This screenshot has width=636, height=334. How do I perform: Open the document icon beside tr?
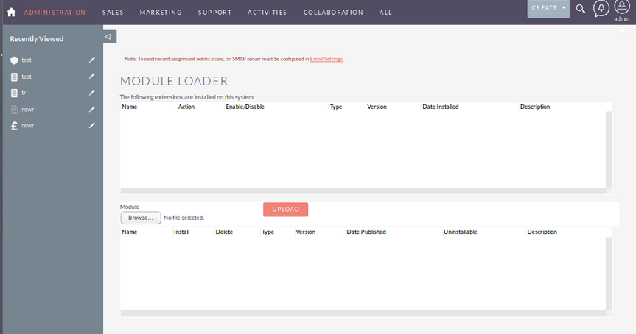[x=14, y=93]
